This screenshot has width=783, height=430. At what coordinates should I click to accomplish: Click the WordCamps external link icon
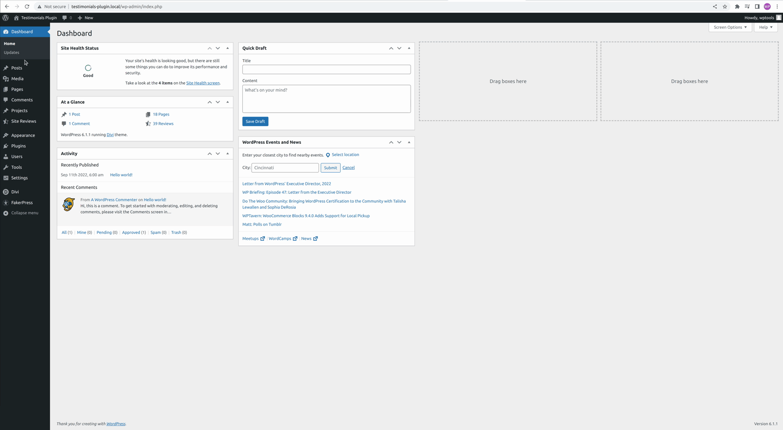tap(295, 239)
